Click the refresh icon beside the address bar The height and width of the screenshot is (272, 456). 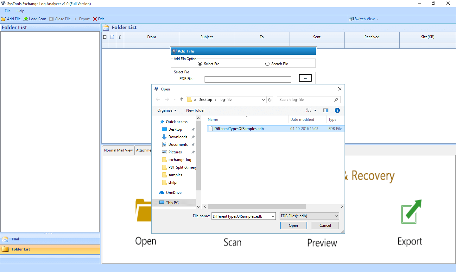click(x=270, y=99)
